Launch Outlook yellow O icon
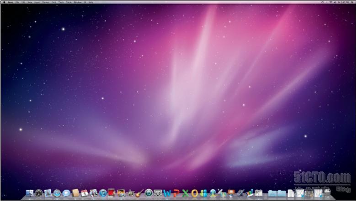Viewport: 357px width, 202px height. (195, 193)
